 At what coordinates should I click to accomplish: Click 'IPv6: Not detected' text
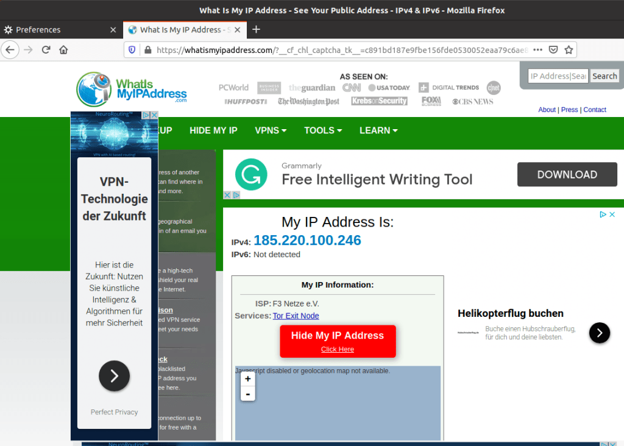[x=266, y=255]
